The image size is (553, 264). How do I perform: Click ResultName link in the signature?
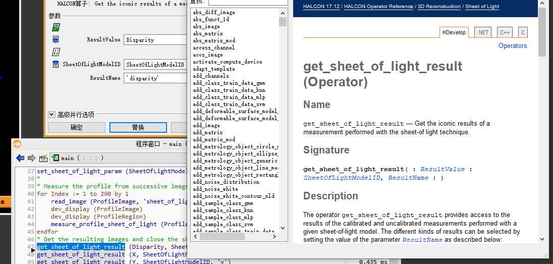point(408,178)
